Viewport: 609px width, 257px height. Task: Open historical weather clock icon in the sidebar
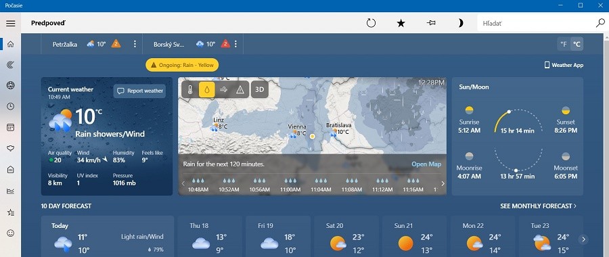point(10,106)
